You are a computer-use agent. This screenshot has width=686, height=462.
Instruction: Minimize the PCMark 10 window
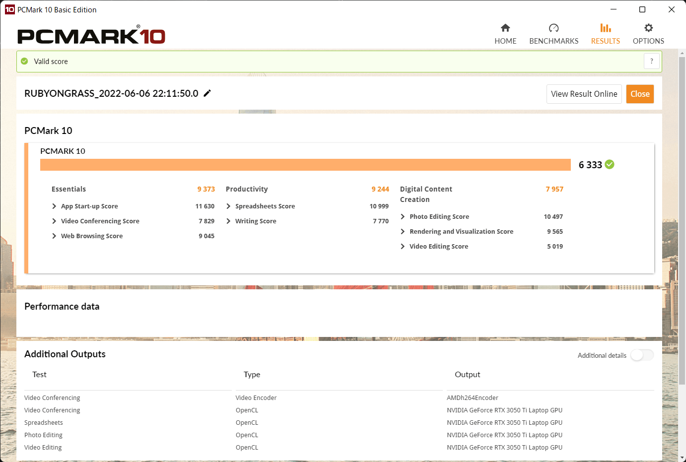tap(614, 9)
